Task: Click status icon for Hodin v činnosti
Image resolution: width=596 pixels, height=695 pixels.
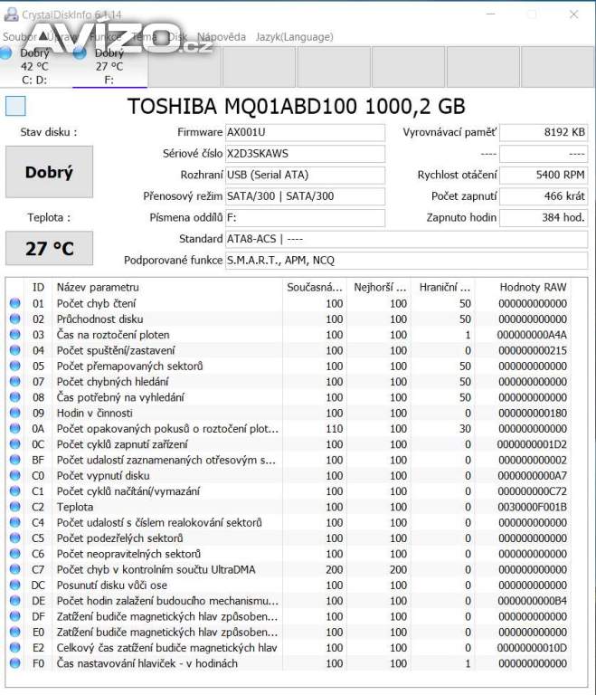Action: click(15, 413)
